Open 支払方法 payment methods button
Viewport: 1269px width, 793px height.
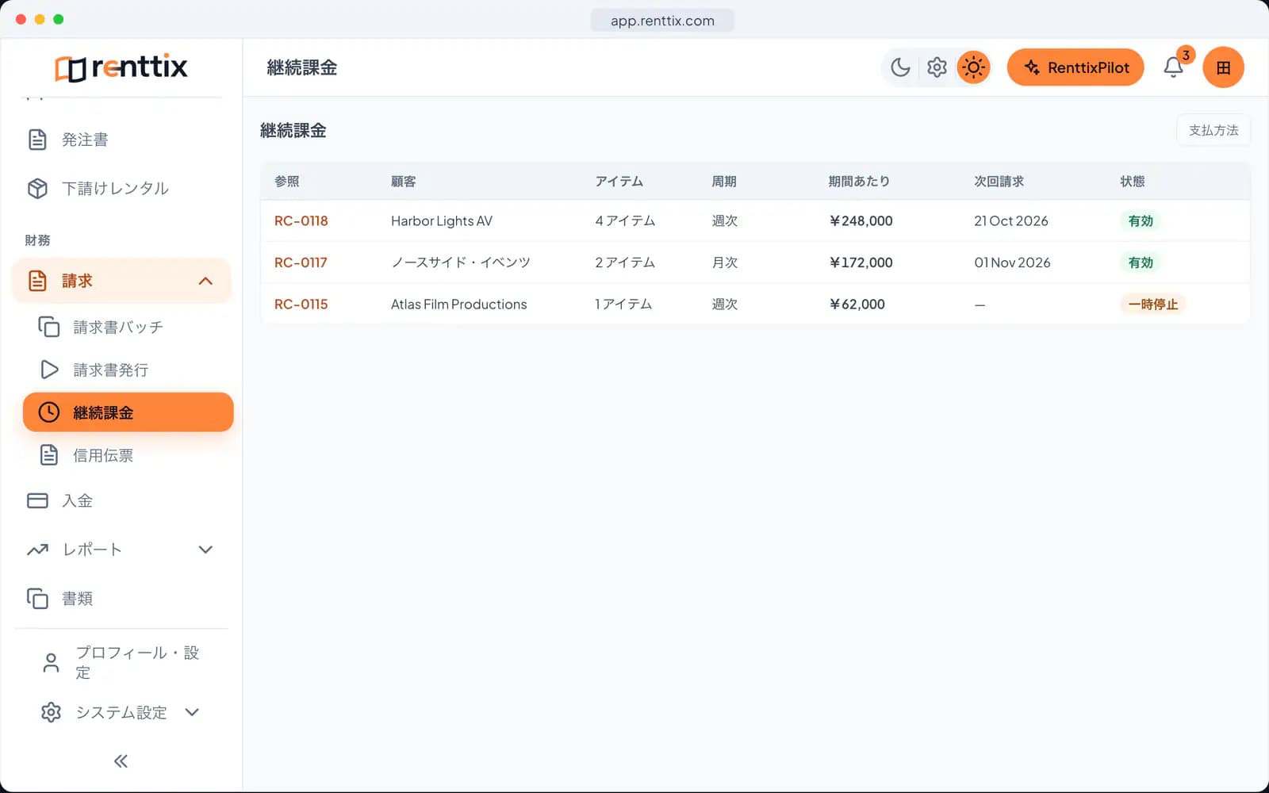click(1213, 130)
